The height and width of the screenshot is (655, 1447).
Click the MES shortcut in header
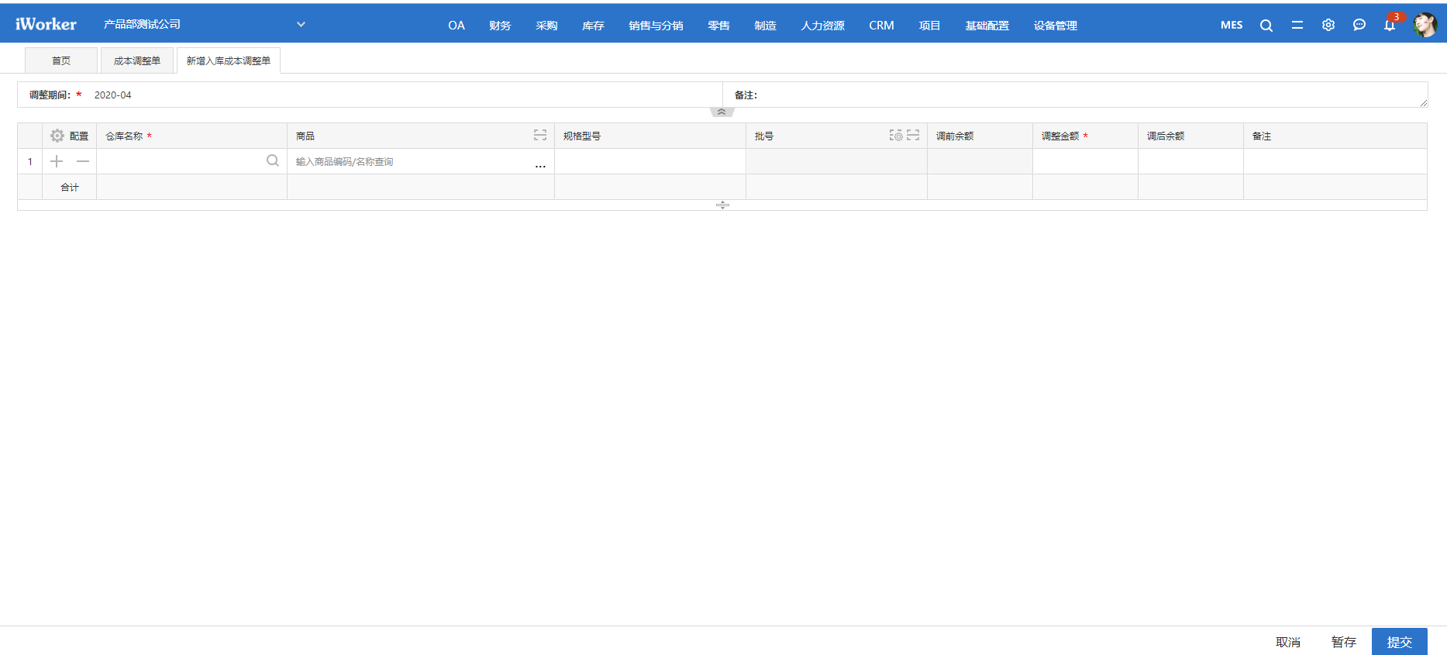click(1232, 25)
